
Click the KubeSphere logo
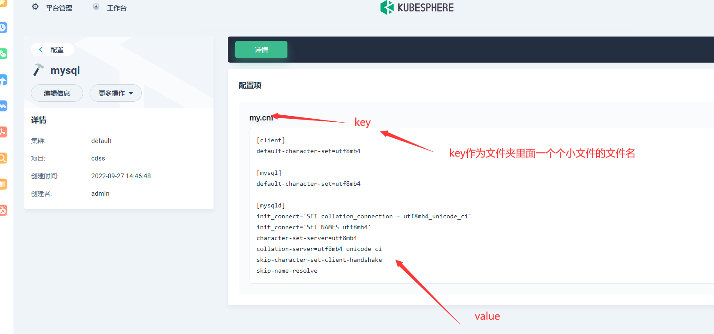click(417, 7)
